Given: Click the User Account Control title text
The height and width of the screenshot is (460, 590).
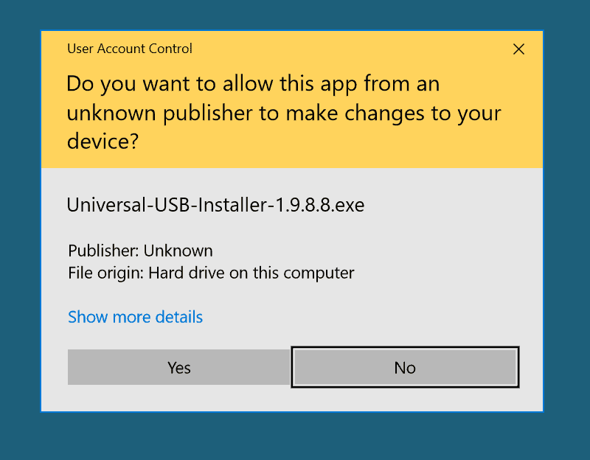Looking at the screenshot, I should click(x=129, y=49).
